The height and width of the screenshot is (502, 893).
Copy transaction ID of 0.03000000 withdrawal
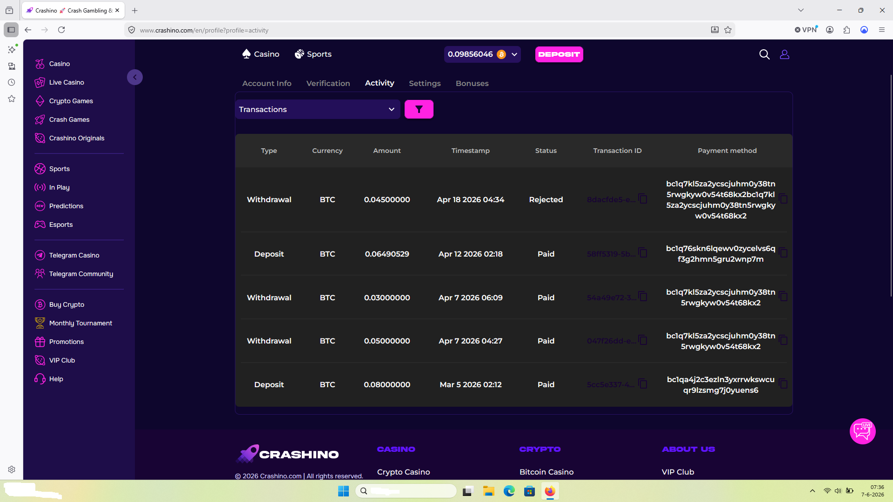click(x=643, y=297)
